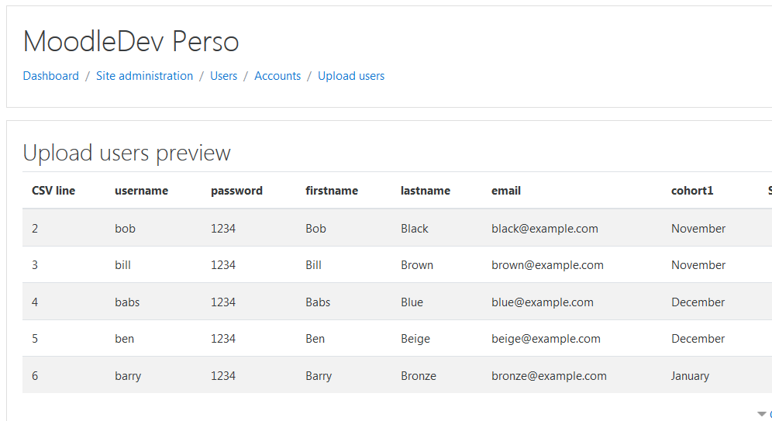Image resolution: width=772 pixels, height=421 pixels.
Task: Click the password 1234 in bill's row
Action: (x=223, y=265)
